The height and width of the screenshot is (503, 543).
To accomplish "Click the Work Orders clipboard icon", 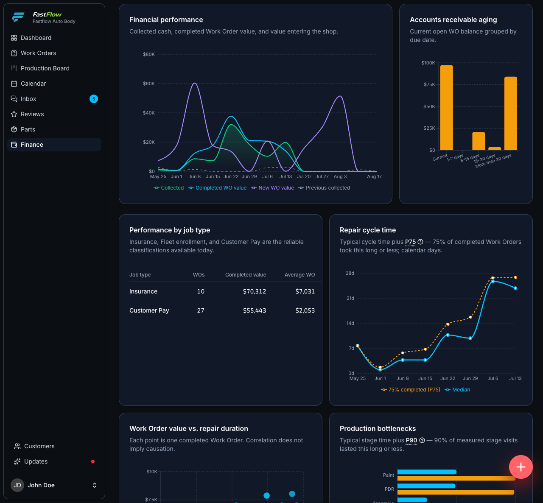I will pos(14,53).
